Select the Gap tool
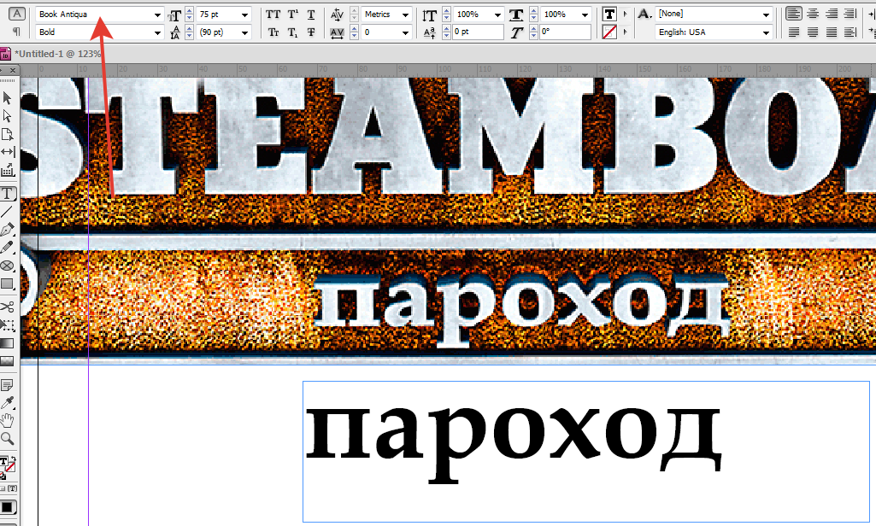 click(x=7, y=152)
